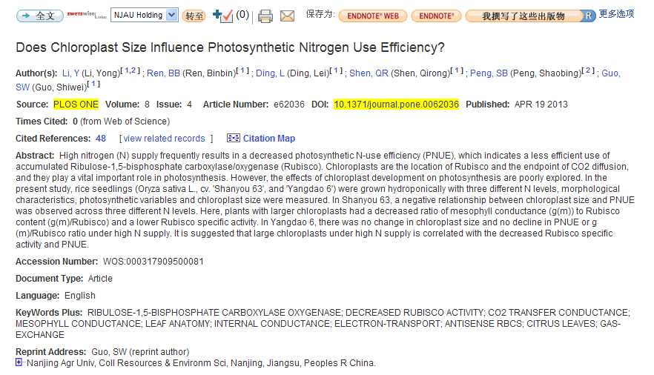Viewport: 654px width, 375px height.
Task: Click the ResearcherID R badge icon
Action: click(589, 16)
